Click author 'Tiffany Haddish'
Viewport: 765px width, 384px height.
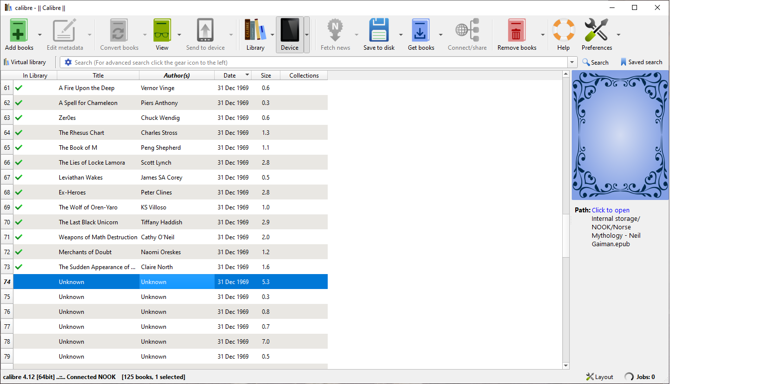click(161, 222)
